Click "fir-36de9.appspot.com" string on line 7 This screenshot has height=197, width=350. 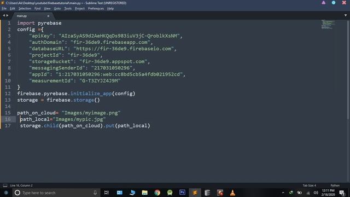point(113,61)
